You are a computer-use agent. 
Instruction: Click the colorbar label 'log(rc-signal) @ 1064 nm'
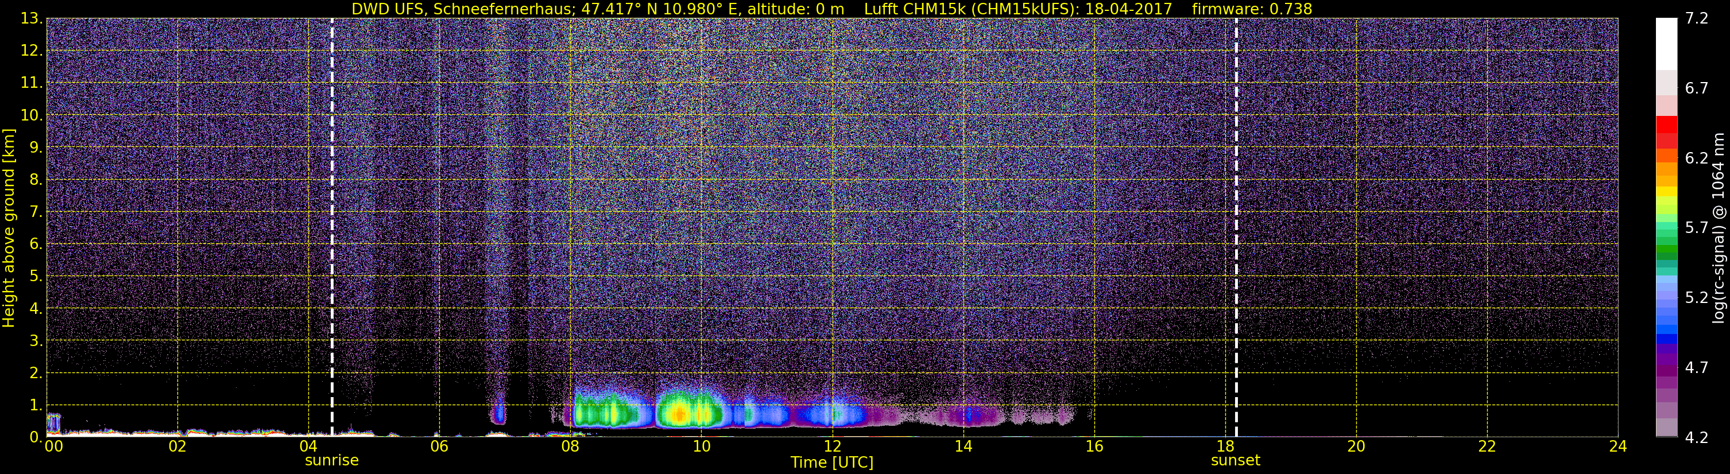[1718, 228]
